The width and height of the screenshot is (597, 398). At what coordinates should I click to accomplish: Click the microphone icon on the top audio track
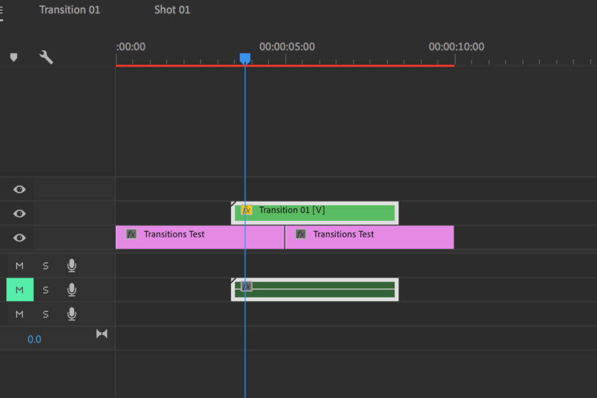pos(72,266)
